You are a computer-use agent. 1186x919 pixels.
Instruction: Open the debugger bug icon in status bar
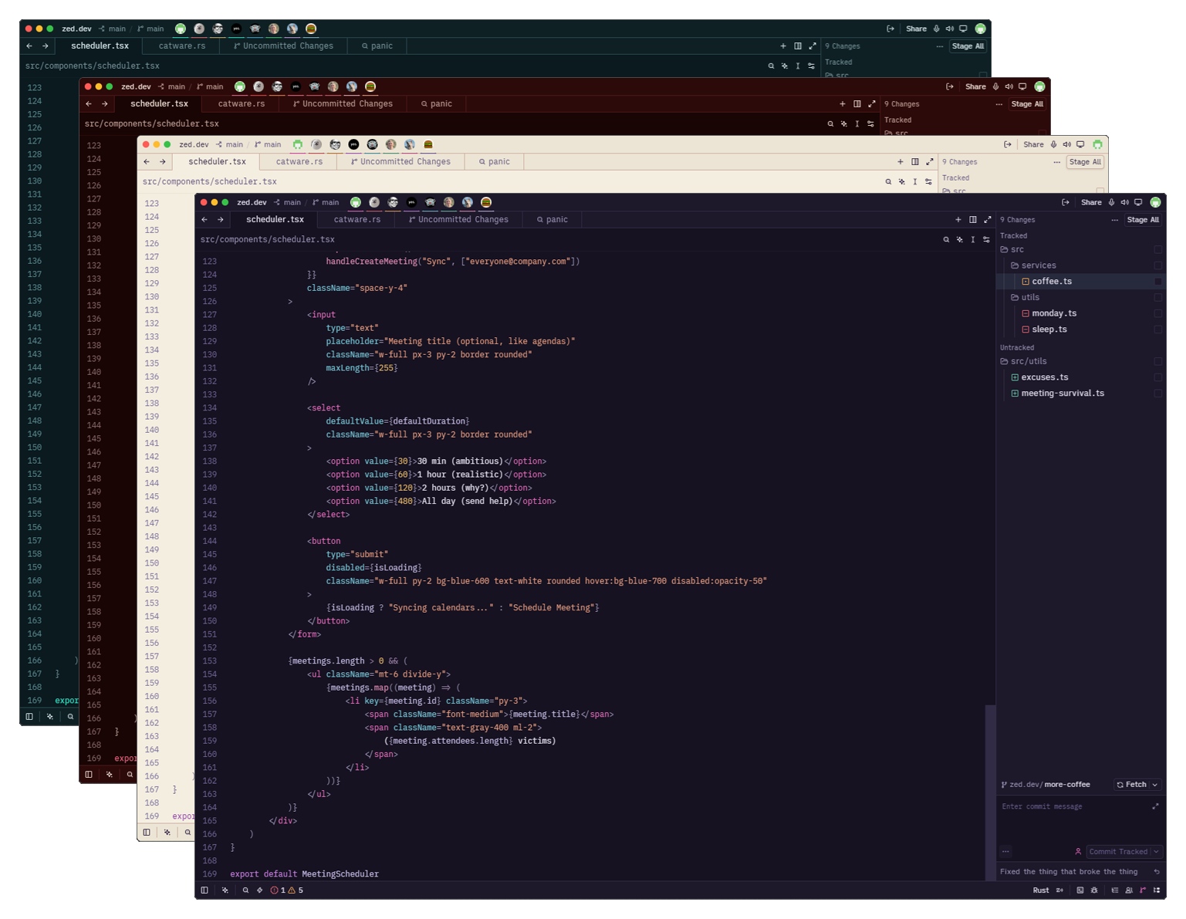point(1094,890)
